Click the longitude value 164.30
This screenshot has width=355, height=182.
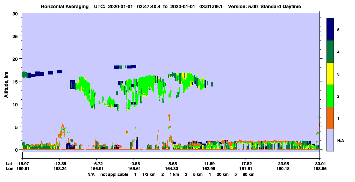click(171, 169)
